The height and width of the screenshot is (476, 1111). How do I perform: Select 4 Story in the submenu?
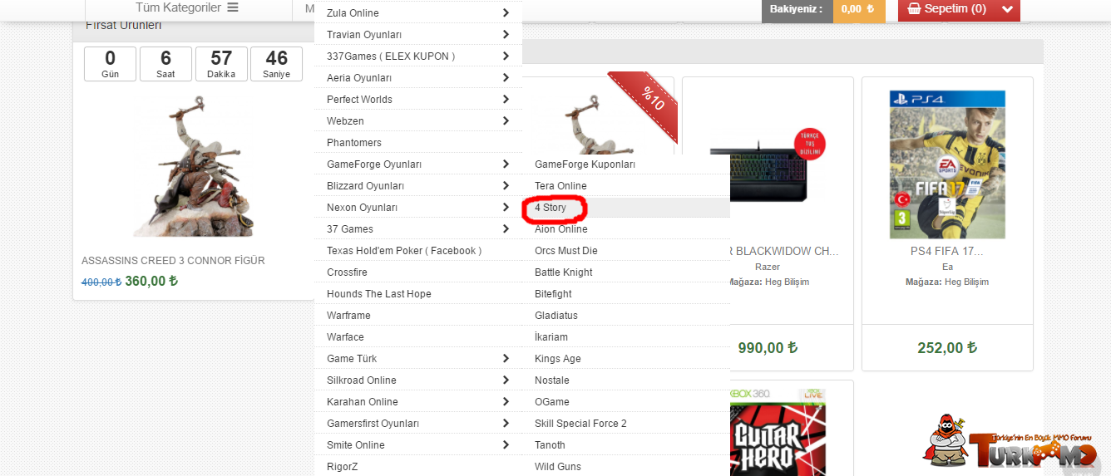pos(626,207)
